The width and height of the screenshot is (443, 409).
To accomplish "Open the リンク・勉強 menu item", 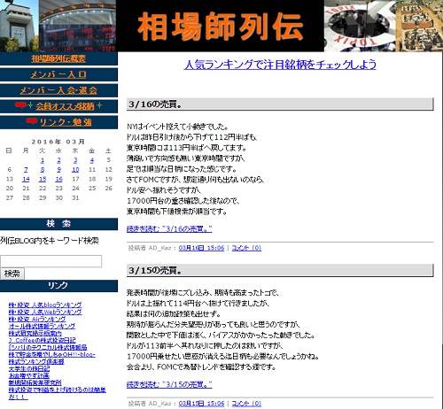I will [x=66, y=122].
